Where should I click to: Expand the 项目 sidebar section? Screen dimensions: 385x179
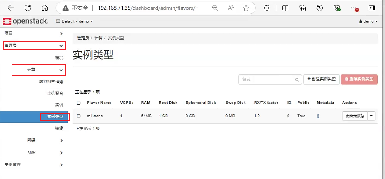(34, 34)
